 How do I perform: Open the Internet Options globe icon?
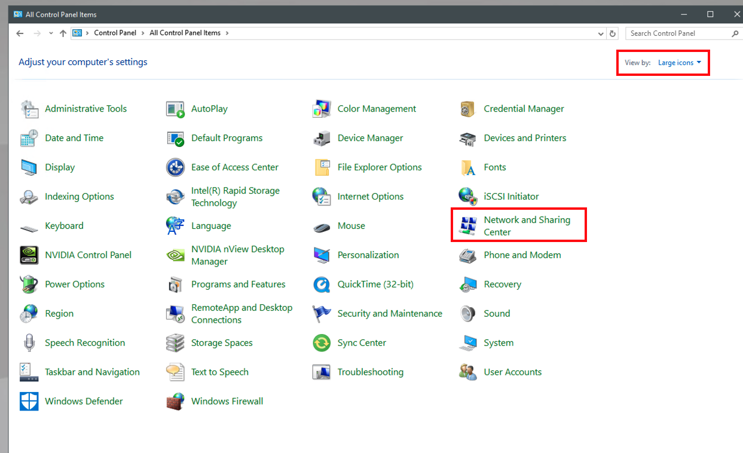(322, 197)
